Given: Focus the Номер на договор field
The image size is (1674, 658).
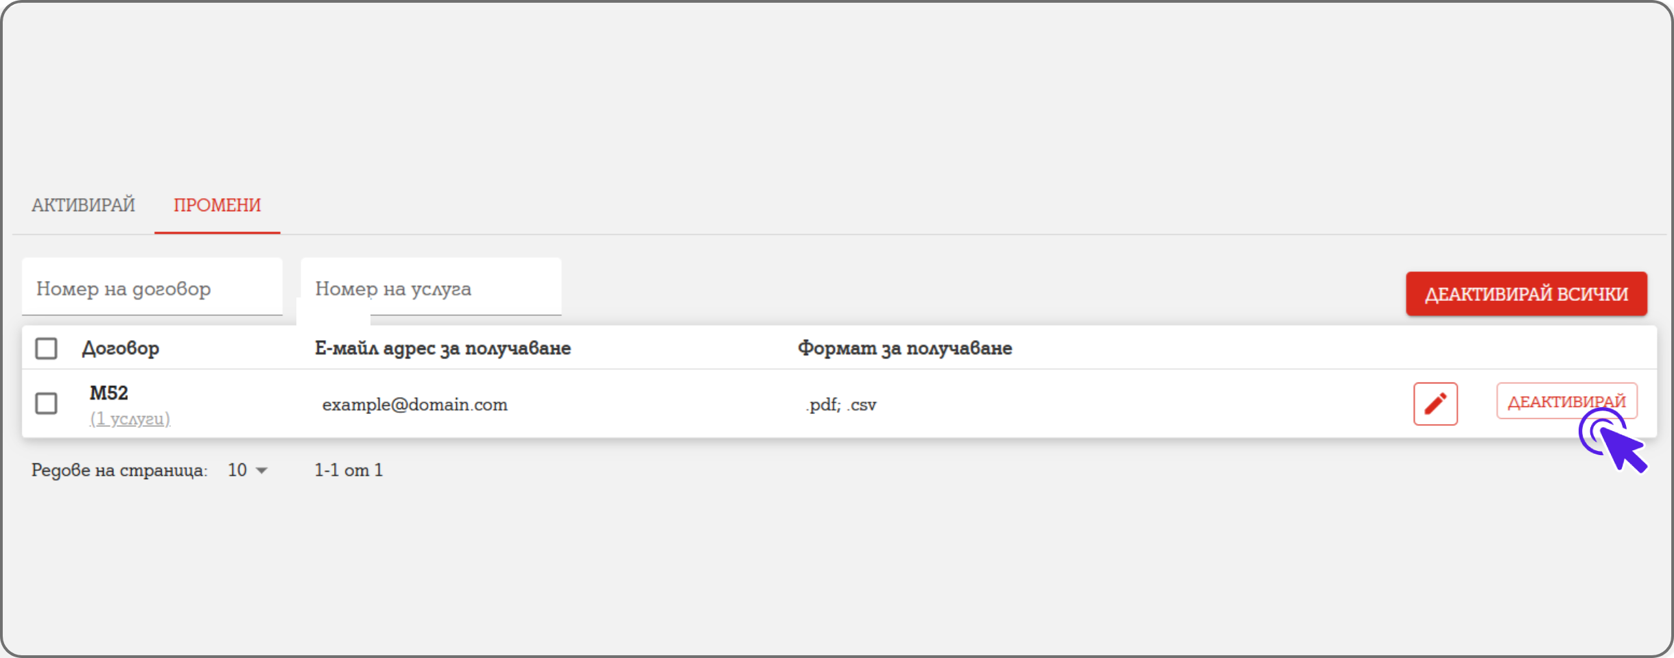Looking at the screenshot, I should point(152,289).
